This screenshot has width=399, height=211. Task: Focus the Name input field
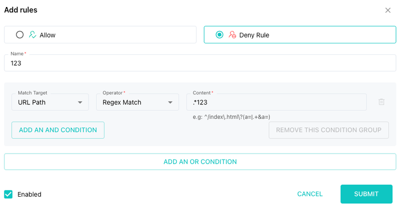coord(200,63)
